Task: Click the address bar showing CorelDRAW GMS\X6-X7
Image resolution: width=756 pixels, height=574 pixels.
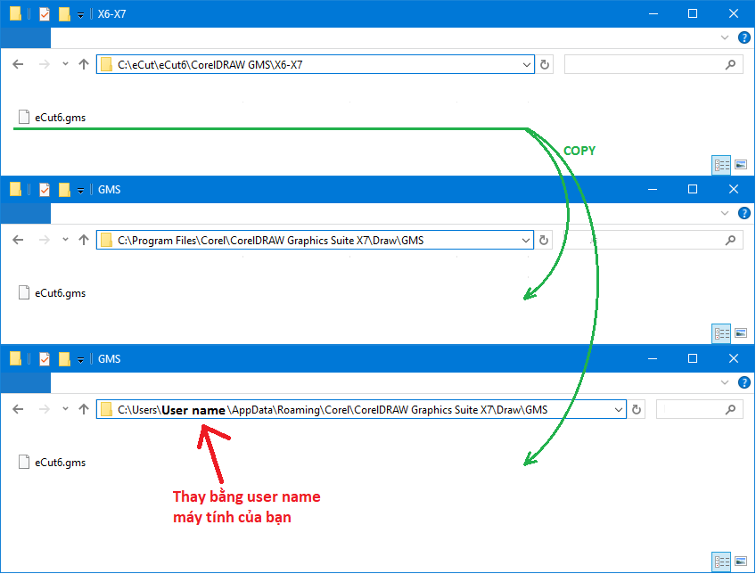Action: [316, 64]
